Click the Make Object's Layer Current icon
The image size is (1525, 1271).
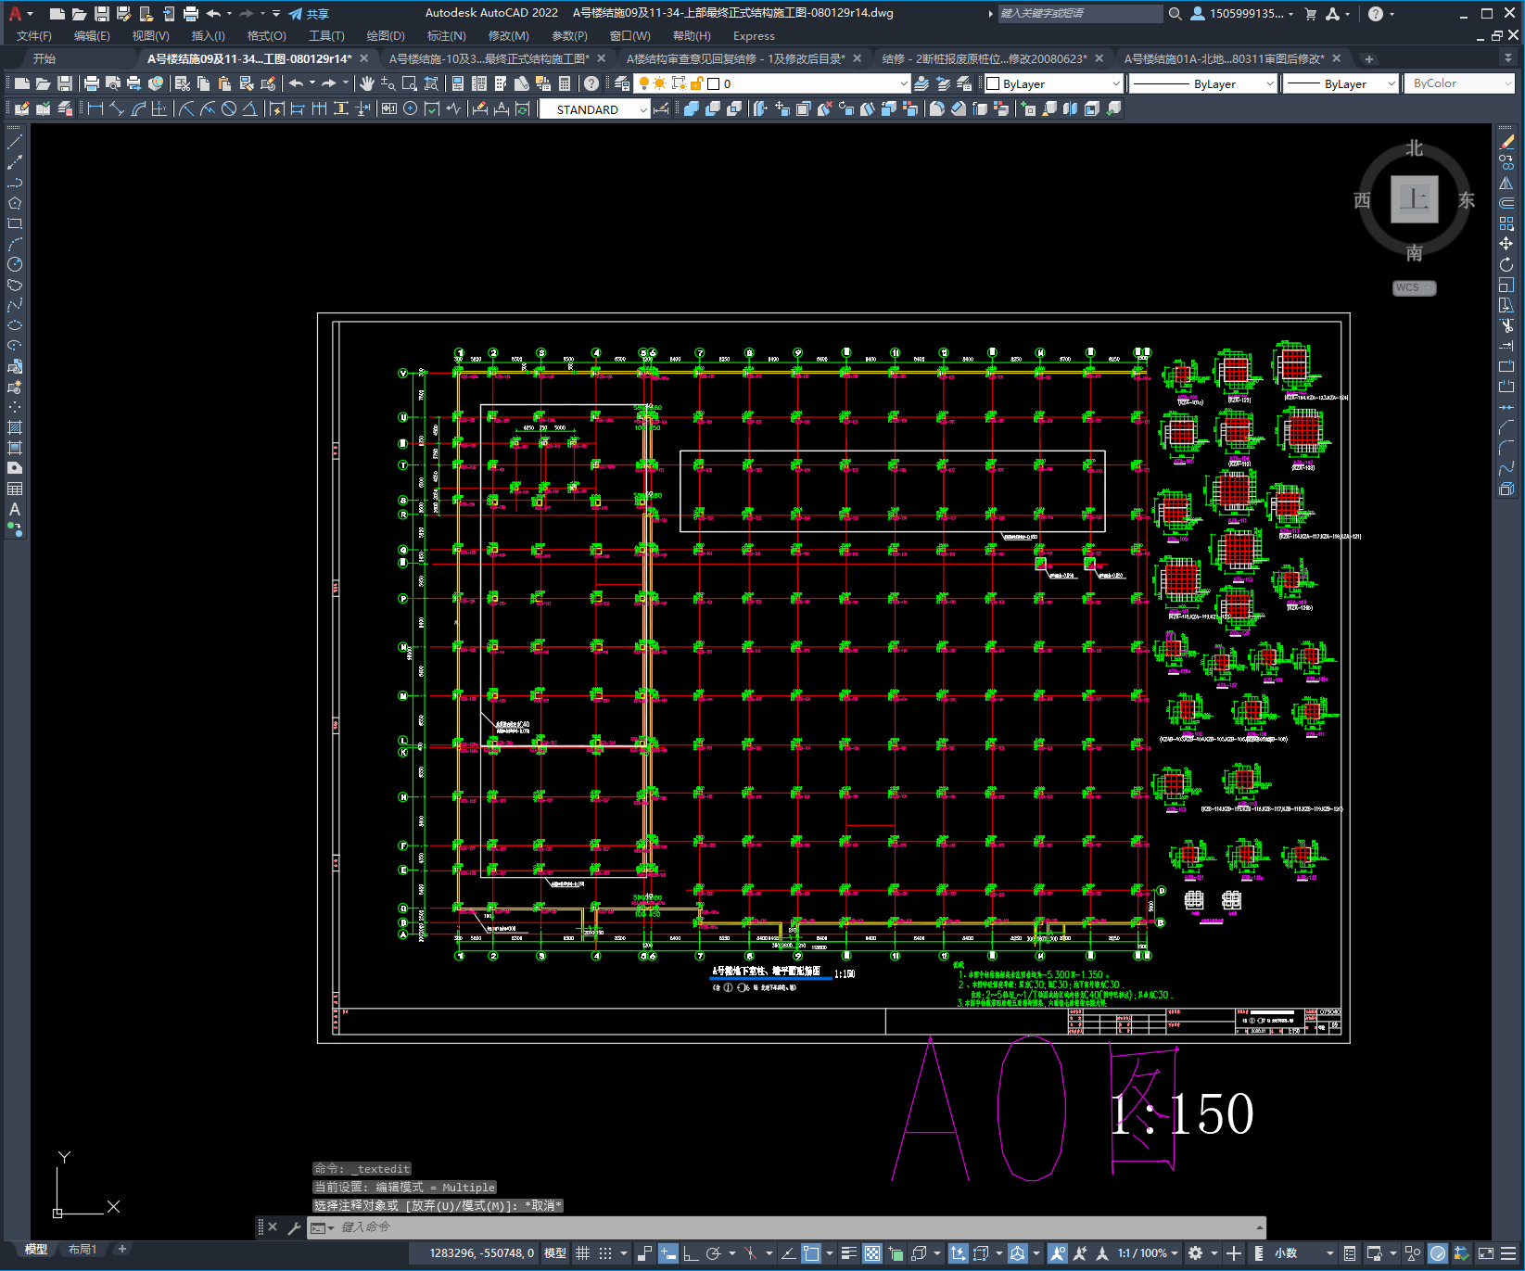pyautogui.click(x=921, y=83)
